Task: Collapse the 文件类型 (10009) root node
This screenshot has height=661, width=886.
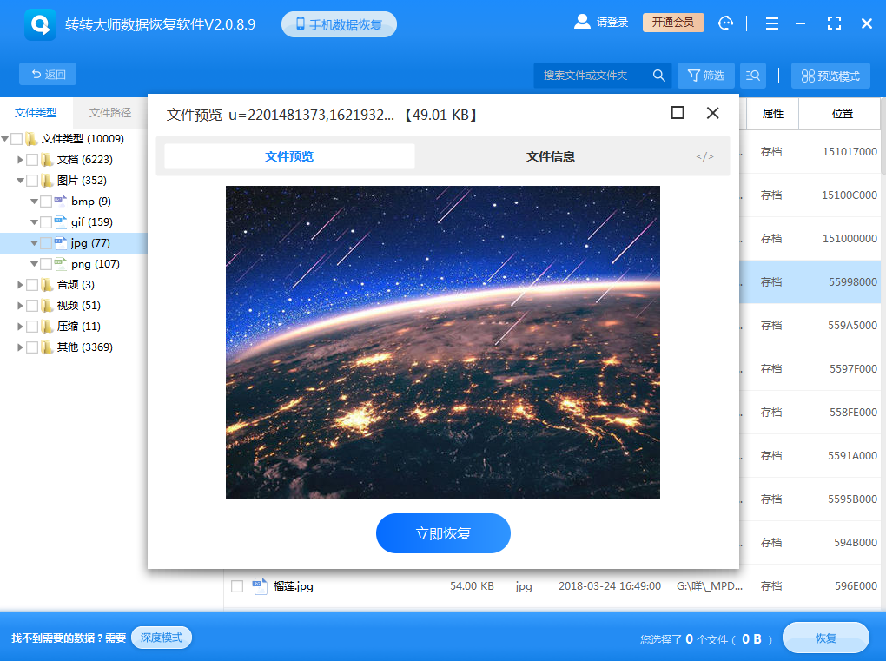Action: pos(5,138)
